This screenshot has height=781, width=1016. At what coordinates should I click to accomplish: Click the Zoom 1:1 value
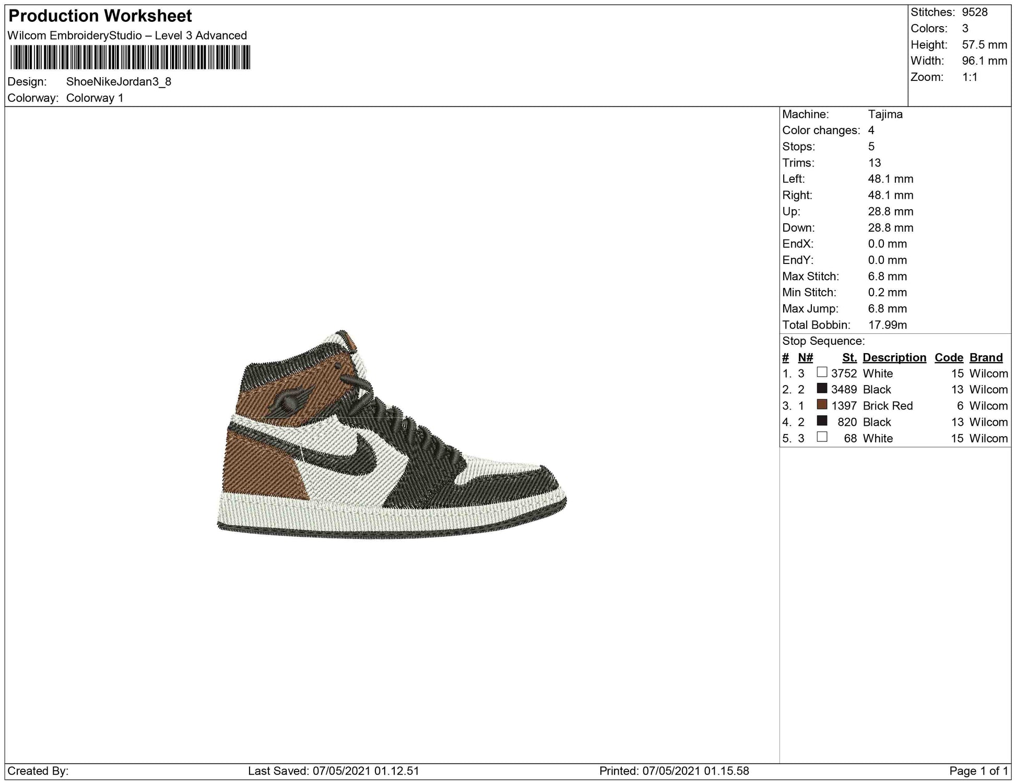[x=970, y=77]
